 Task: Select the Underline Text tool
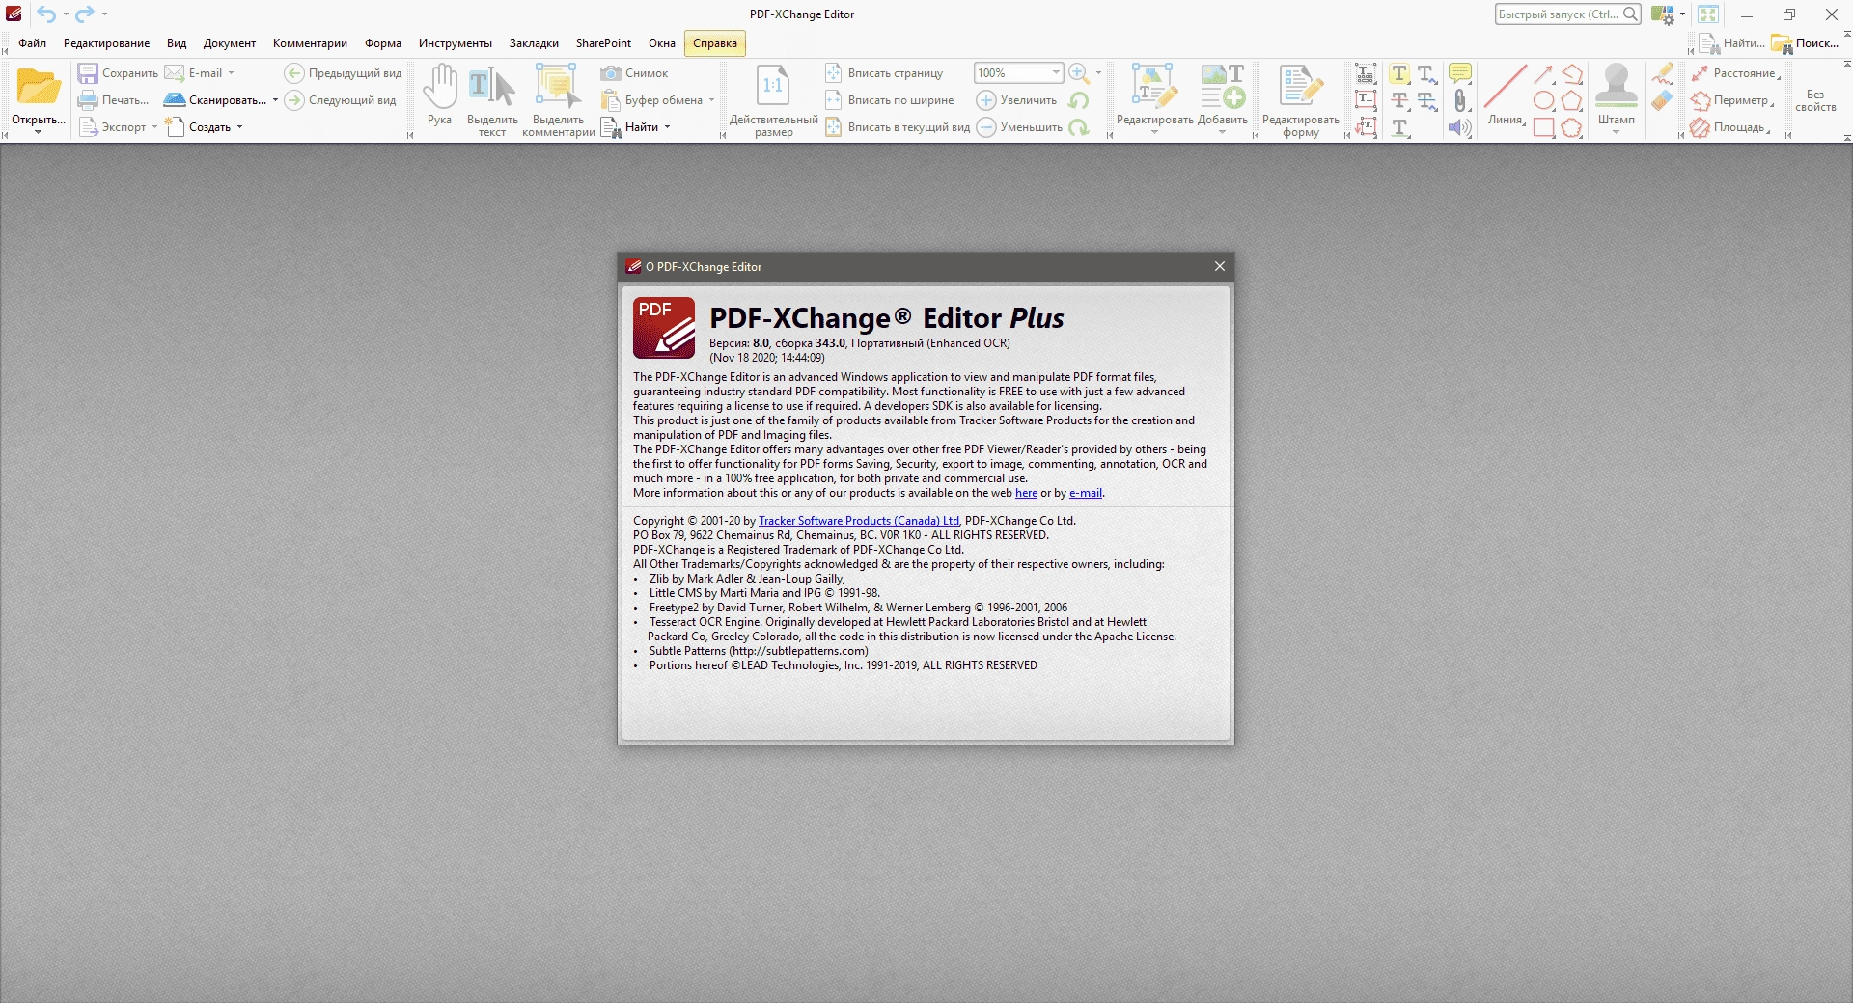click(x=1399, y=127)
